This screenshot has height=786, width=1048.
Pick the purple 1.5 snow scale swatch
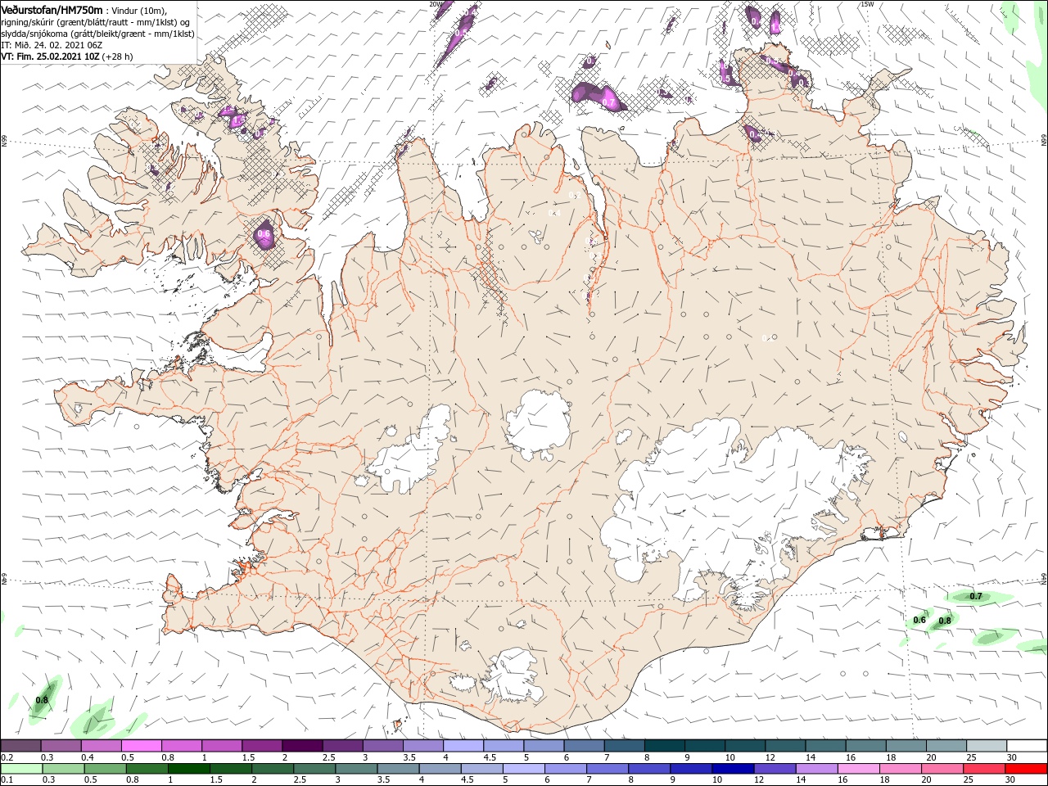point(262,745)
